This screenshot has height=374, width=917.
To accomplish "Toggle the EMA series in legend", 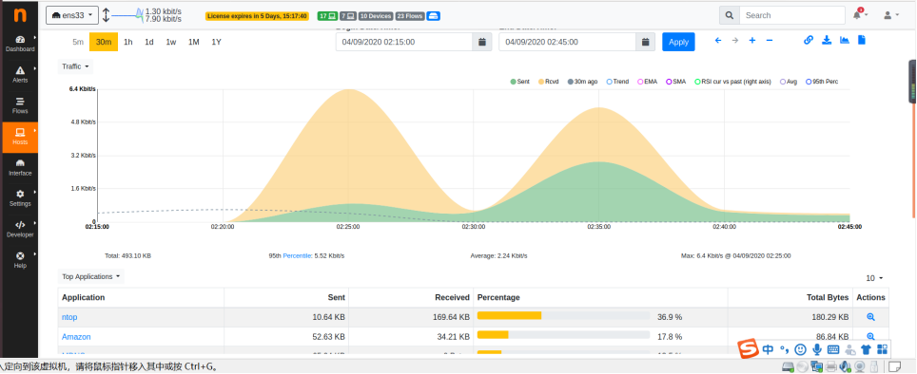I will (x=648, y=82).
